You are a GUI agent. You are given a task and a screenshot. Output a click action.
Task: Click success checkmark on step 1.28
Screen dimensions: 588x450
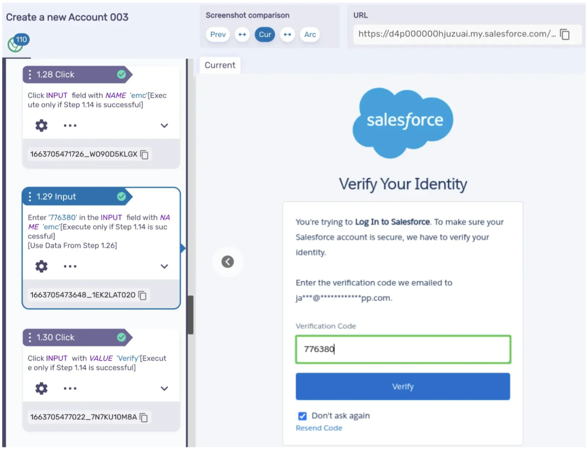click(121, 74)
